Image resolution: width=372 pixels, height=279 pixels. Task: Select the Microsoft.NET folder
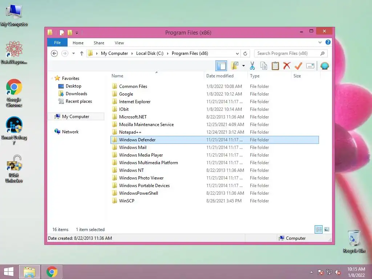tap(214, 117)
